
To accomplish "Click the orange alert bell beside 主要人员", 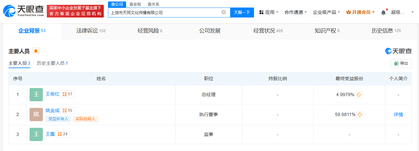I will point(36,51).
